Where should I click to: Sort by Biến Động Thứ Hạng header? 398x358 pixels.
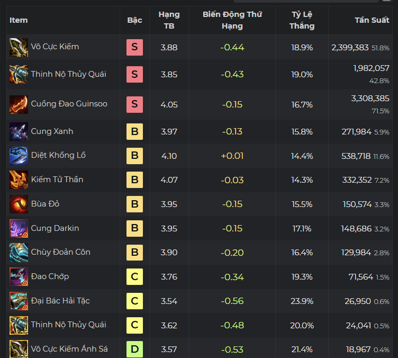pyautogui.click(x=232, y=20)
